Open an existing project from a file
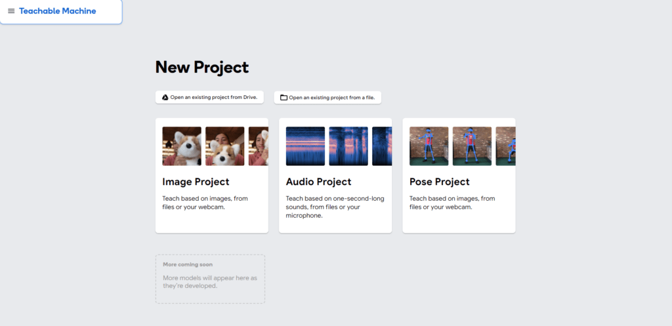Image resolution: width=672 pixels, height=326 pixels. tap(328, 98)
